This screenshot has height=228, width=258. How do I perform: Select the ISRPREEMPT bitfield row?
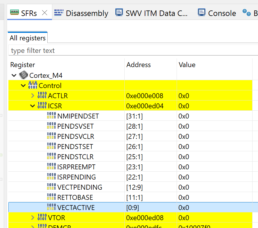click(x=130, y=167)
